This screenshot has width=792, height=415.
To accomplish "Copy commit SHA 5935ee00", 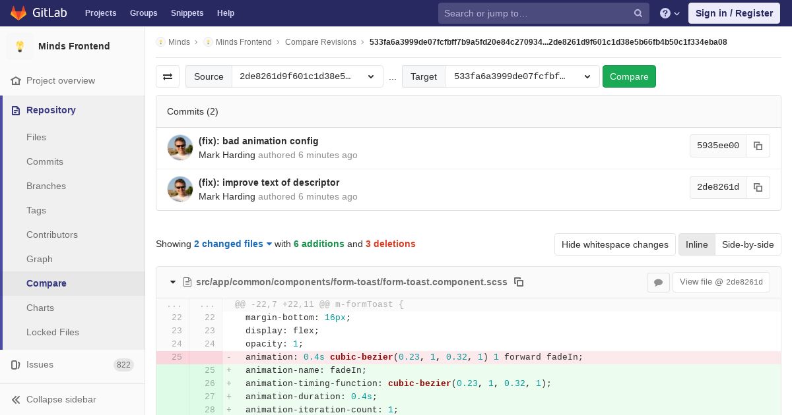I will tap(758, 146).
